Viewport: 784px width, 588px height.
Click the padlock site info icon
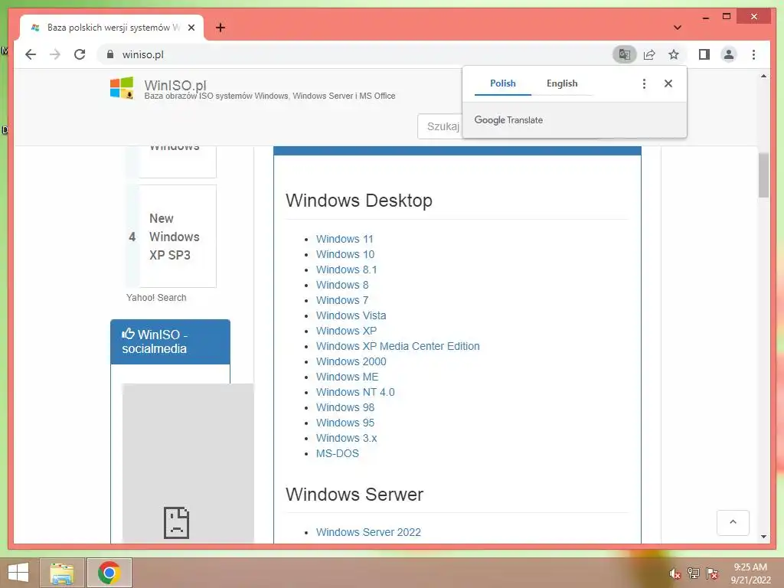[x=110, y=54]
